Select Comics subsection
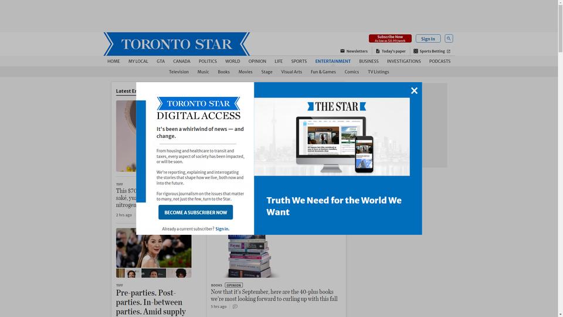 [351, 72]
